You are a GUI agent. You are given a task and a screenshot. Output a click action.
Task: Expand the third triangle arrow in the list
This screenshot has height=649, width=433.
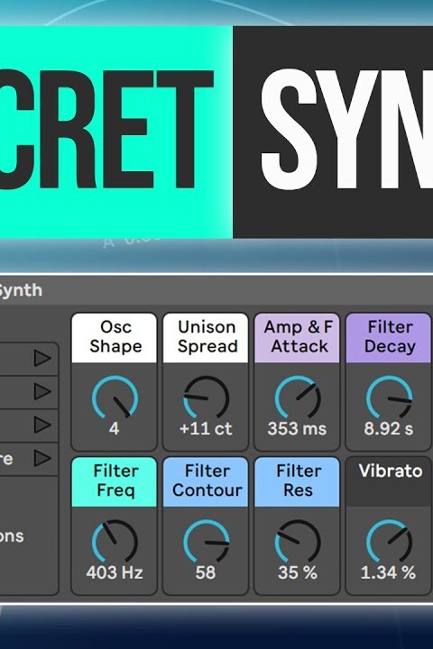tap(42, 425)
